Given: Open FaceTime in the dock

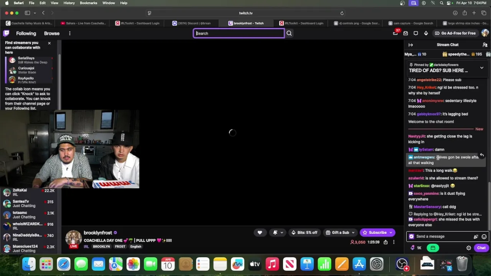Looking at the screenshot, I should pyautogui.click(x=150, y=264).
